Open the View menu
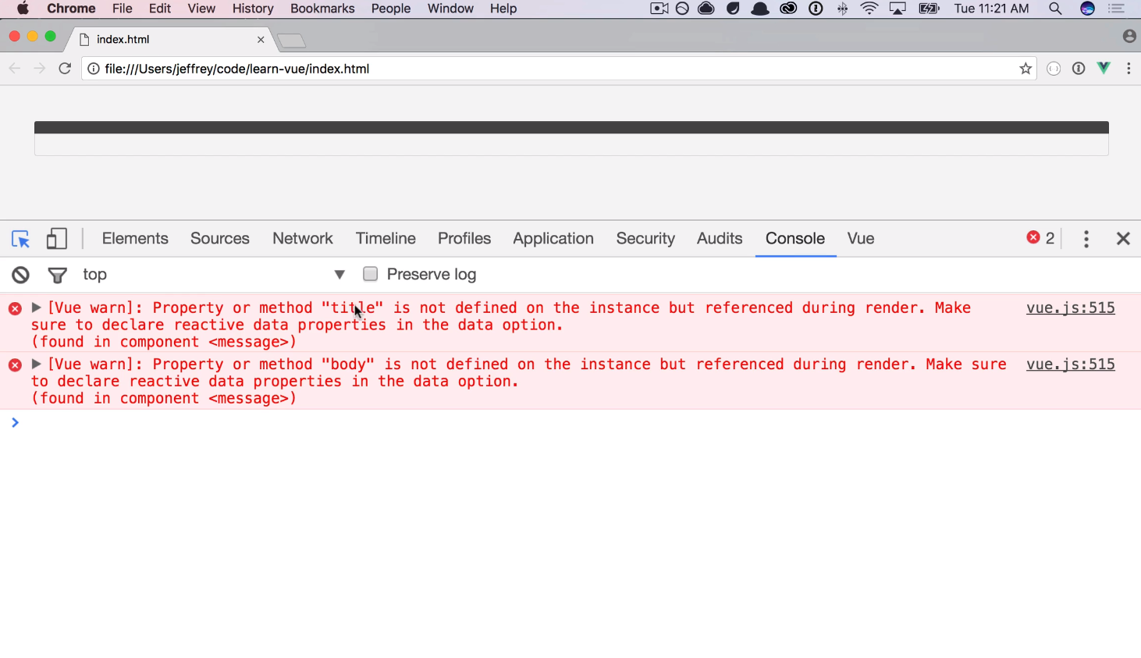 click(201, 9)
